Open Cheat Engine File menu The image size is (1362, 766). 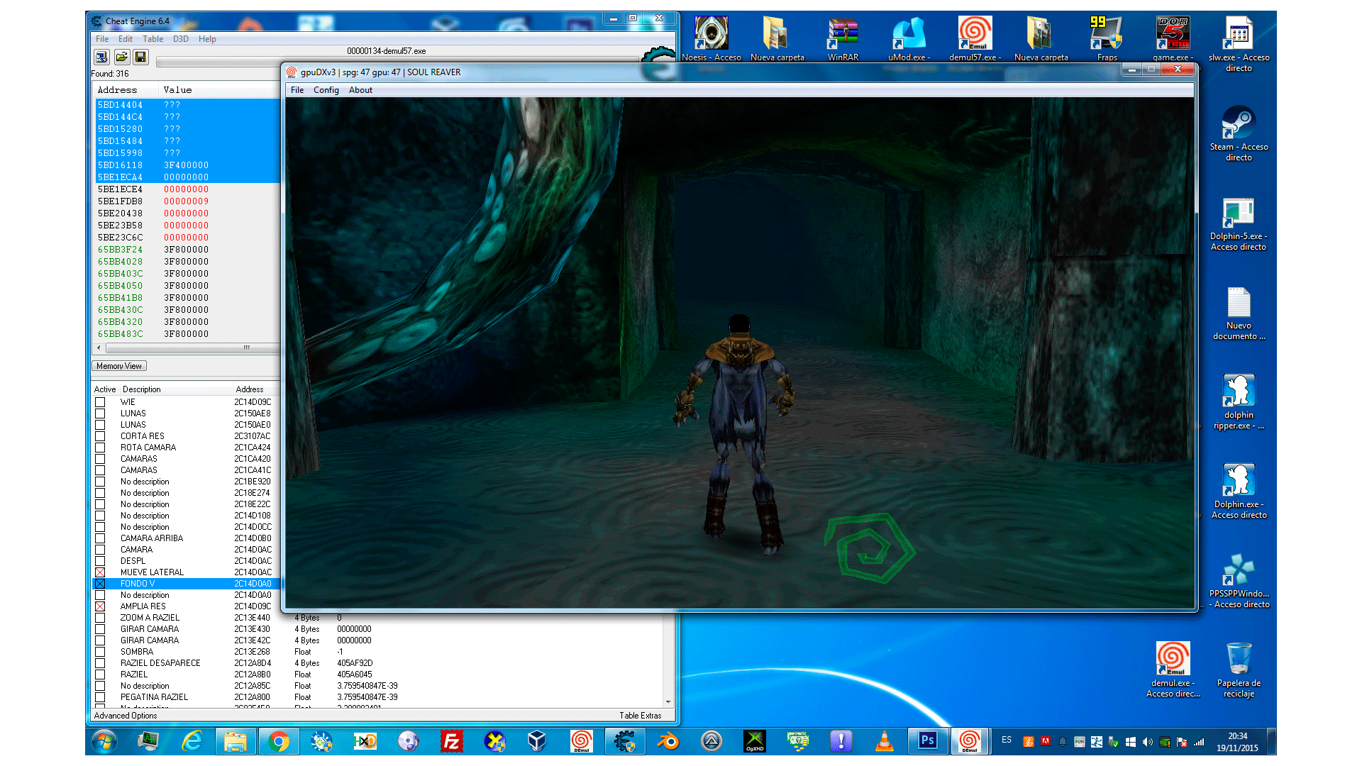(102, 39)
